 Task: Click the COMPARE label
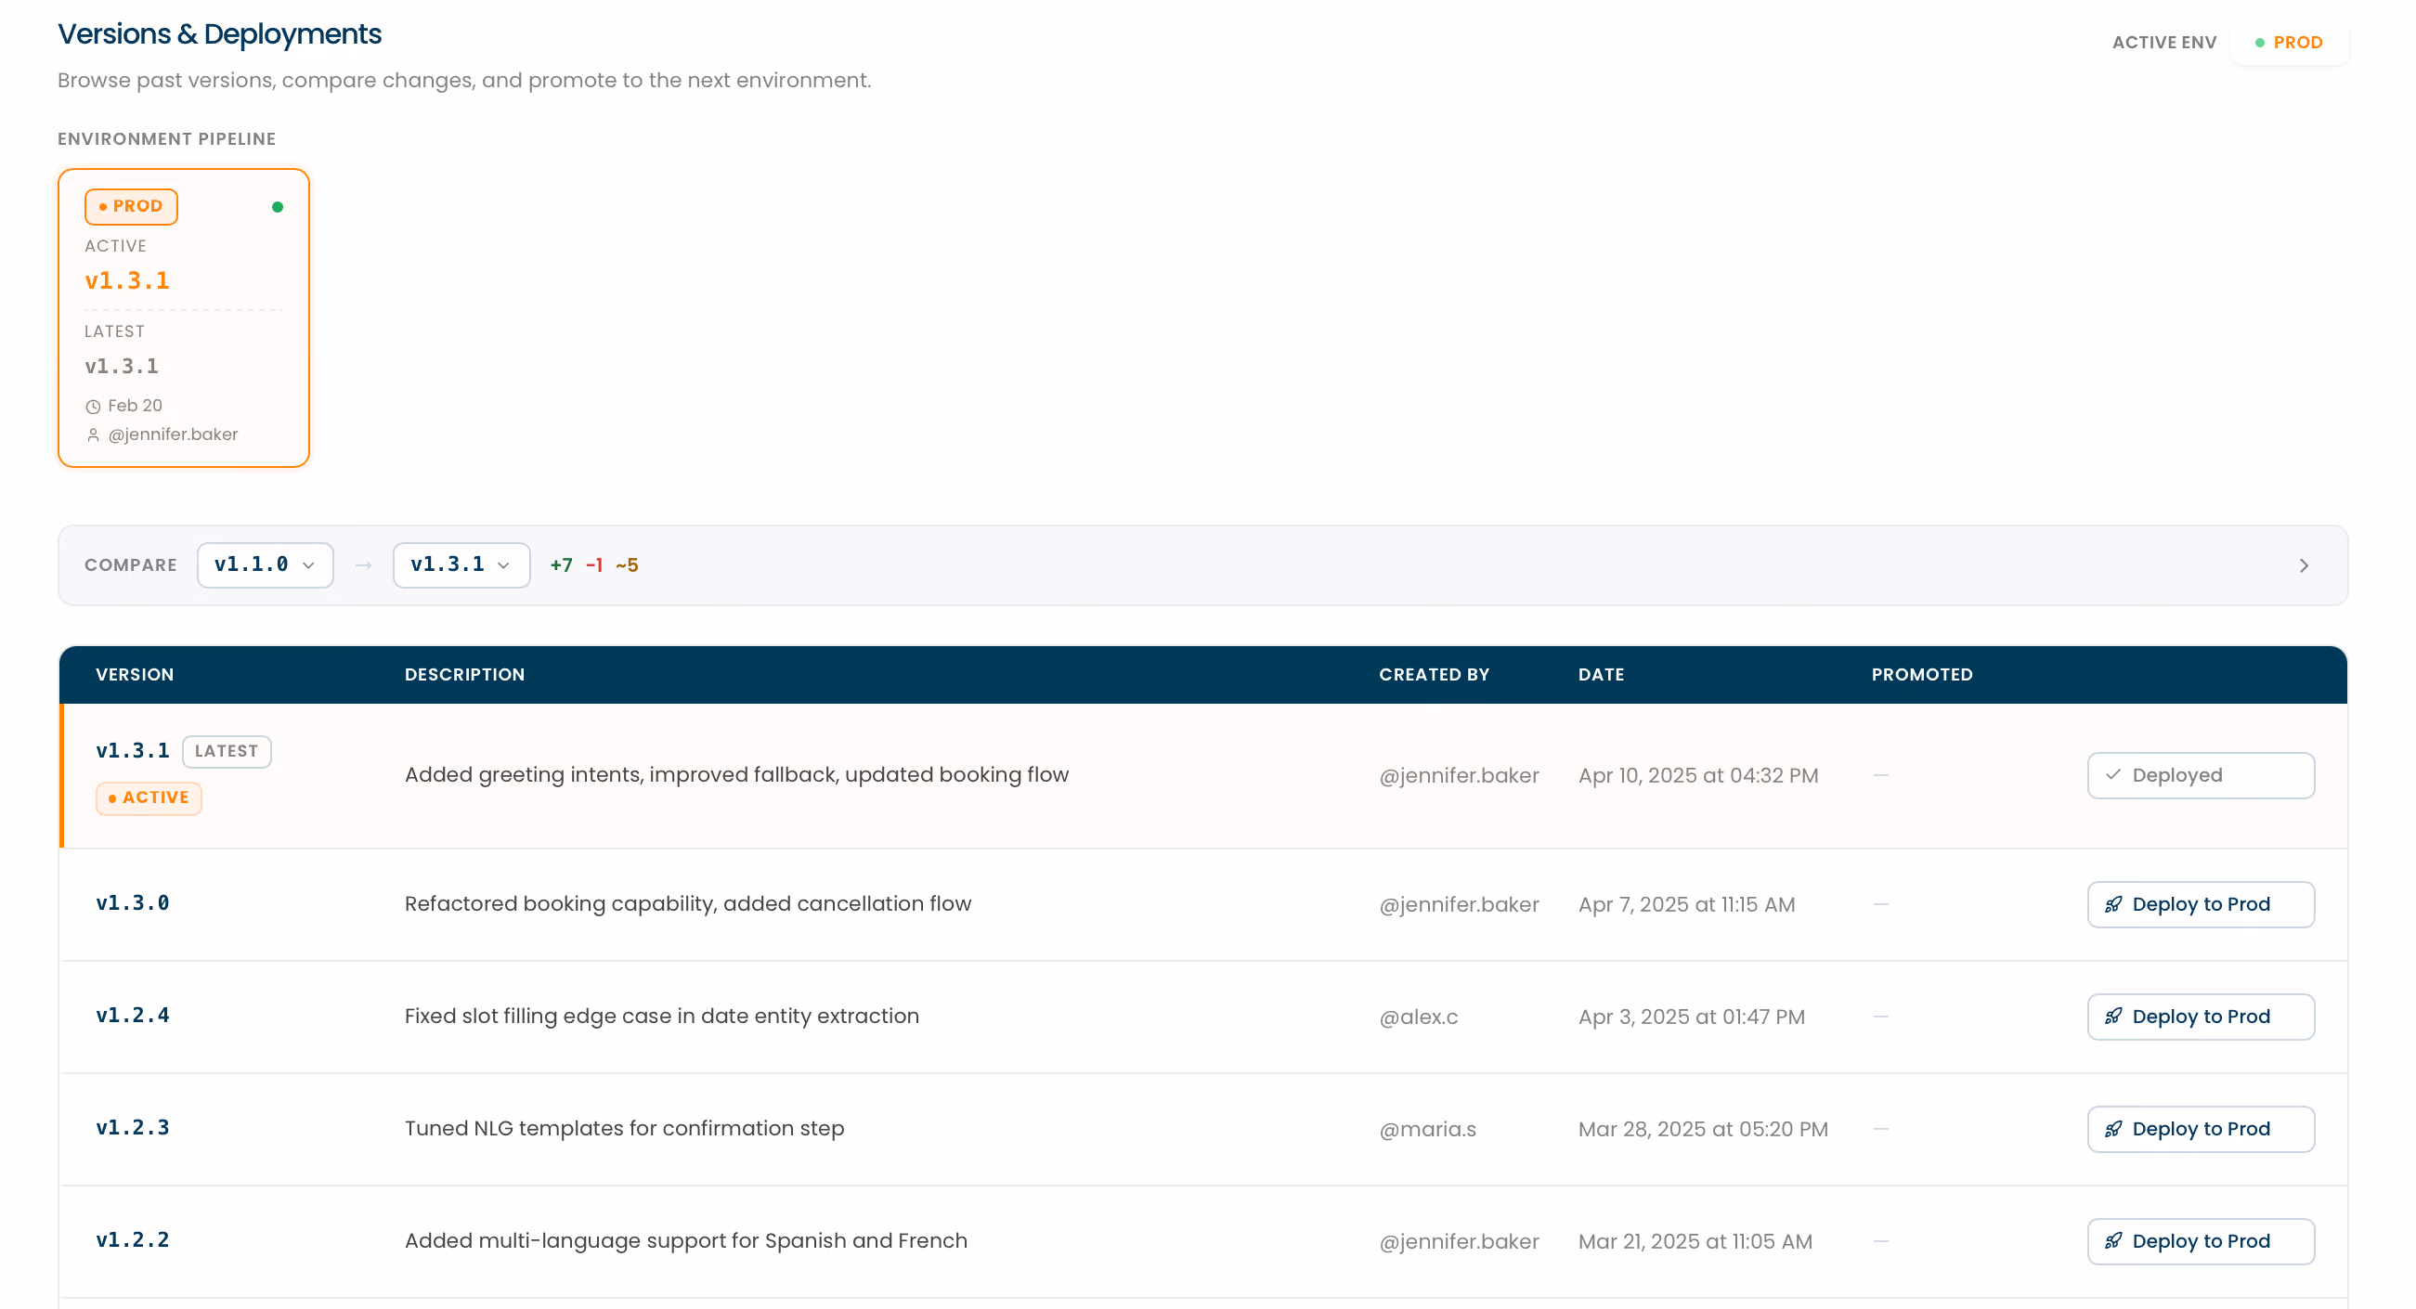coord(130,564)
